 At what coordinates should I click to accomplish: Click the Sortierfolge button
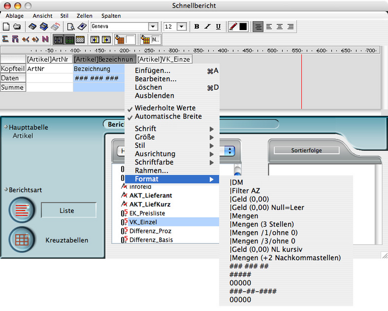click(306, 150)
